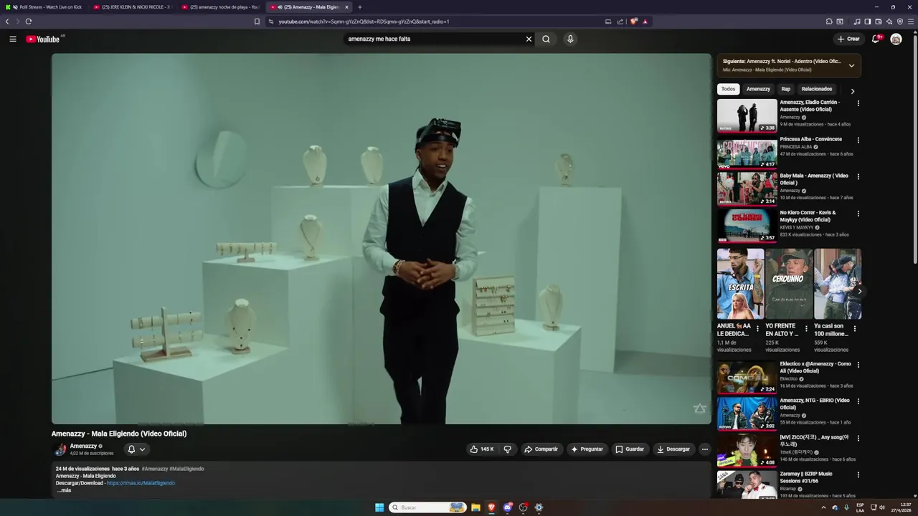Image resolution: width=918 pixels, height=516 pixels.
Task: Open the Crear (create) menu
Action: point(848,39)
